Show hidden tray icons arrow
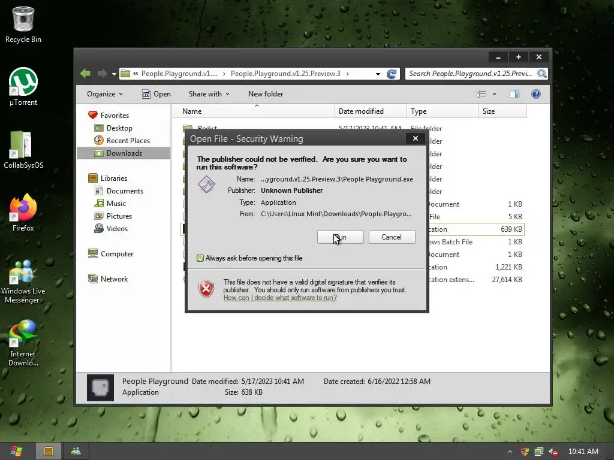Image resolution: width=614 pixels, height=460 pixels. pos(510,452)
